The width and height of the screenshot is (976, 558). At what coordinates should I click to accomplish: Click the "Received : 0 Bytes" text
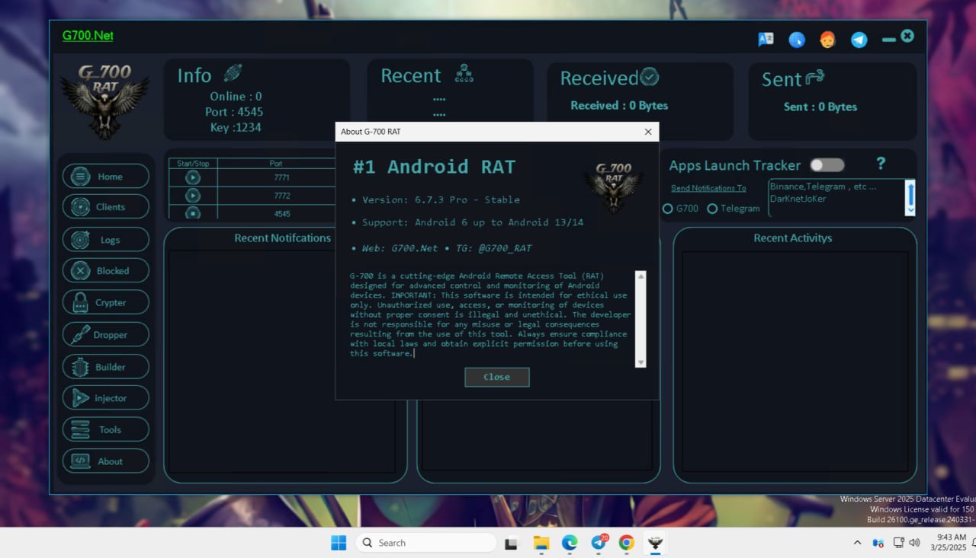619,106
